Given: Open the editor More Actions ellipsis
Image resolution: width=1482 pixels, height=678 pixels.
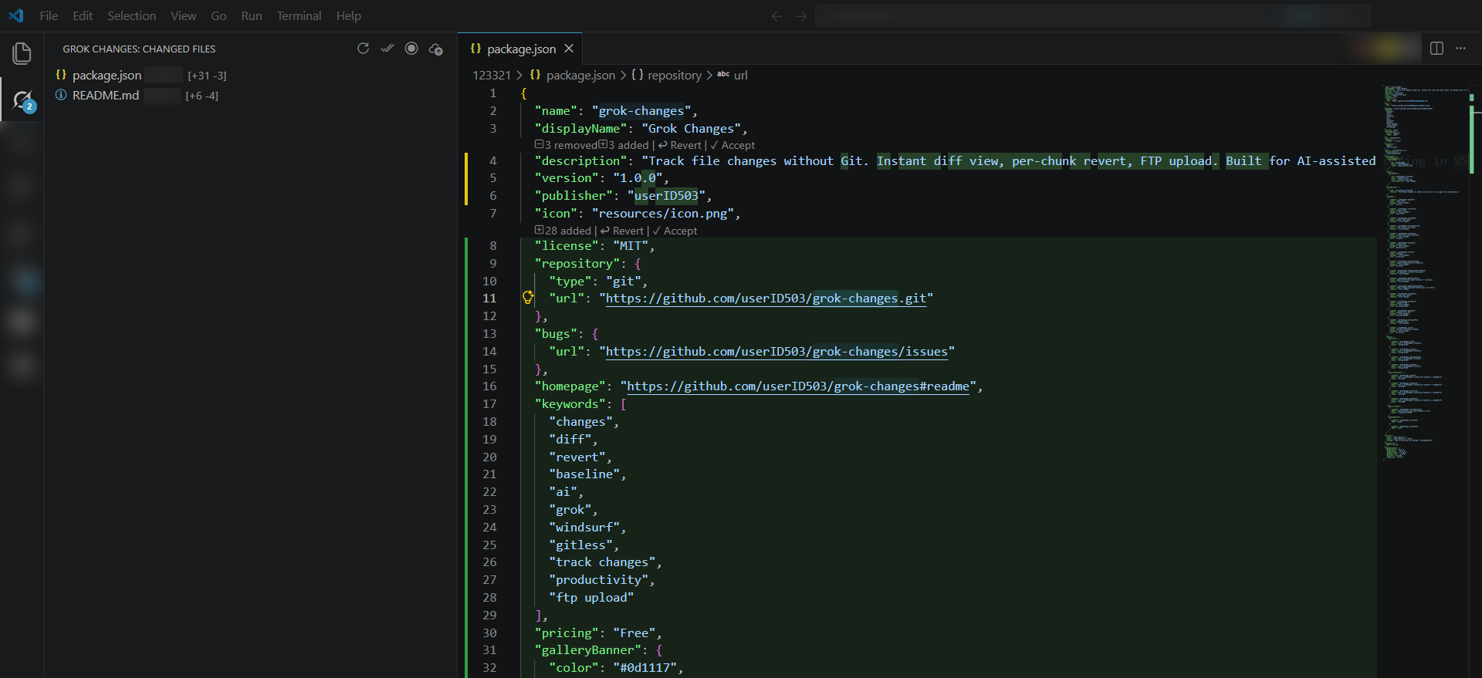Looking at the screenshot, I should [x=1460, y=49].
